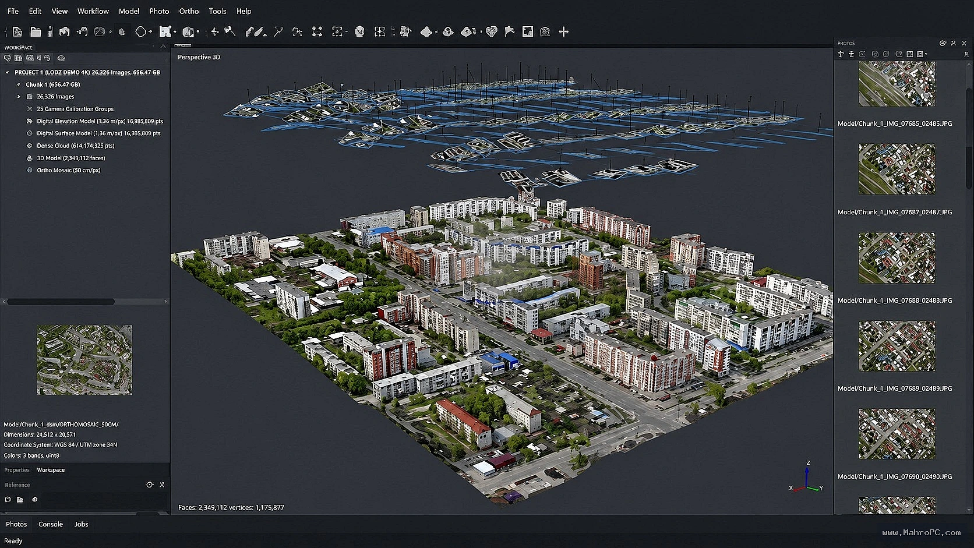Click the orthomosaic preview thumbnail
974x548 pixels.
click(84, 360)
